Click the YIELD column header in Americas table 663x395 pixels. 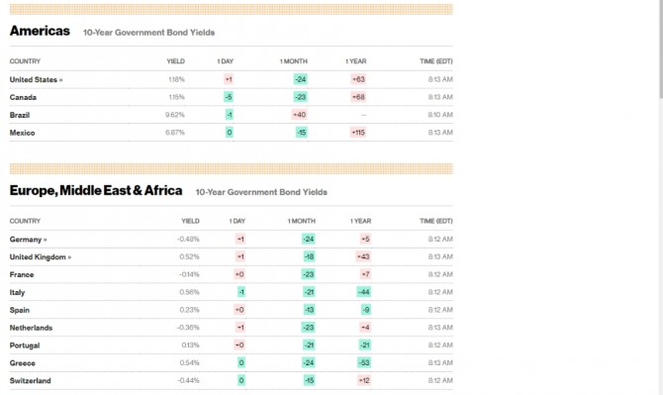coord(175,61)
